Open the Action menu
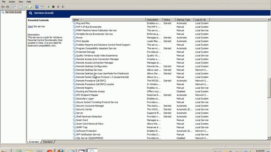This screenshot has height=152, width=271. (x=12, y=2)
